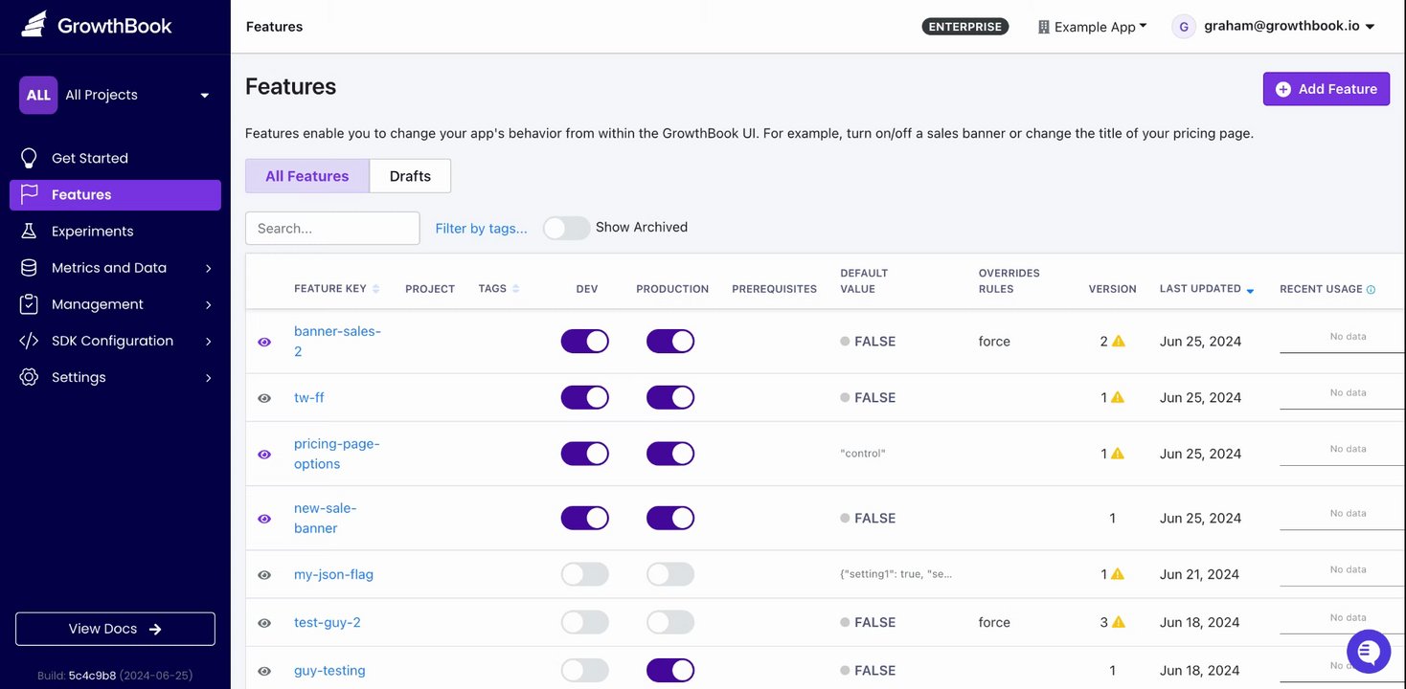
Task: Click the Recent Usage info icon
Action: (x=1371, y=289)
